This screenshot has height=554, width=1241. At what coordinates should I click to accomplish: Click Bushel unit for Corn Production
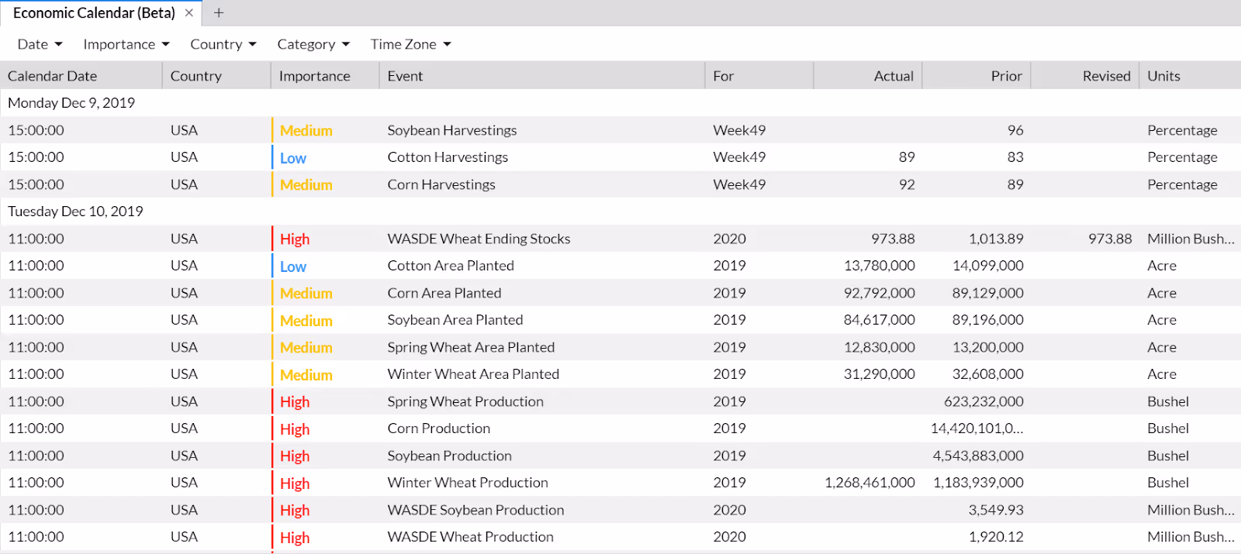pyautogui.click(x=1168, y=428)
